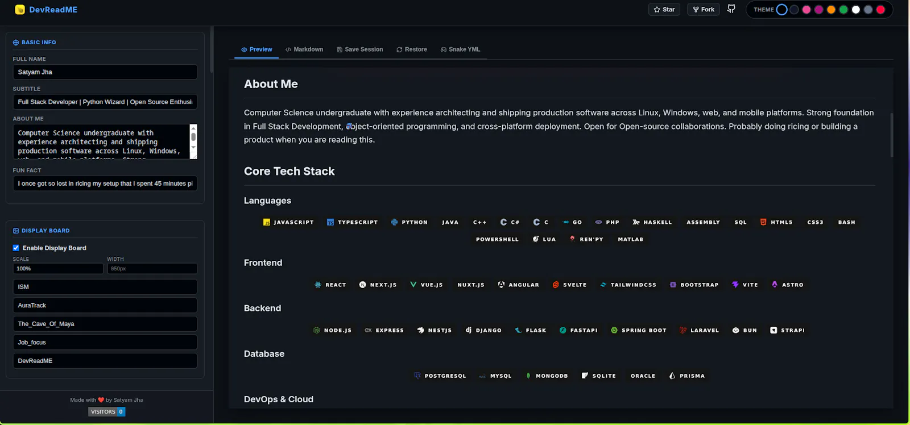Click the Bootstrap frontend badge
910x425 pixels.
[x=694, y=285]
